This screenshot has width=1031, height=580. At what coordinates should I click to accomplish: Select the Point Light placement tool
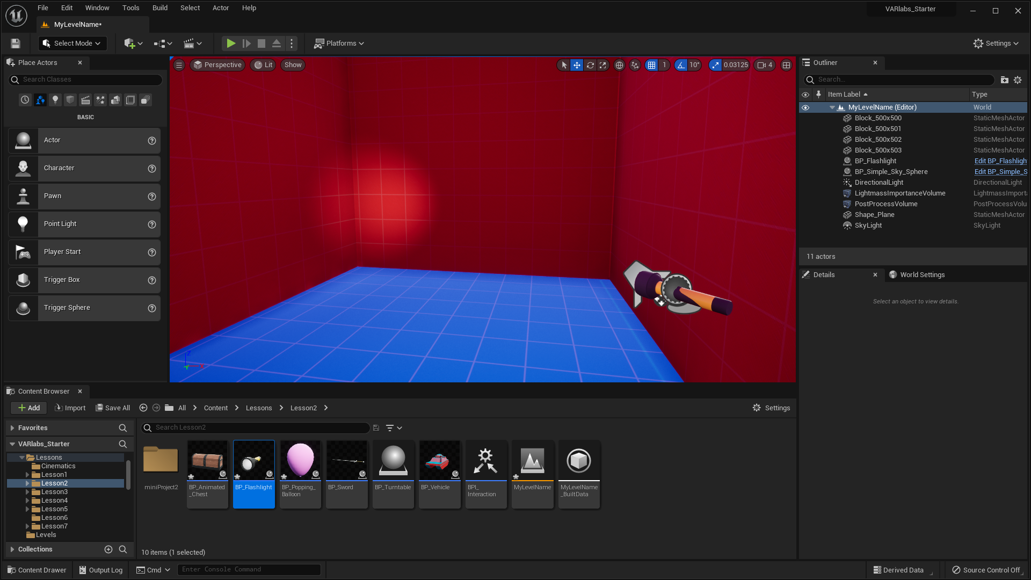84,224
